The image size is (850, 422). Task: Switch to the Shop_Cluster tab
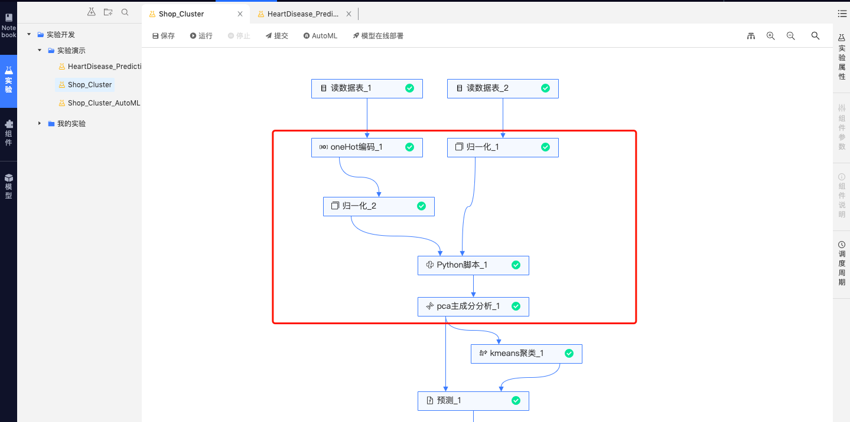[181, 14]
